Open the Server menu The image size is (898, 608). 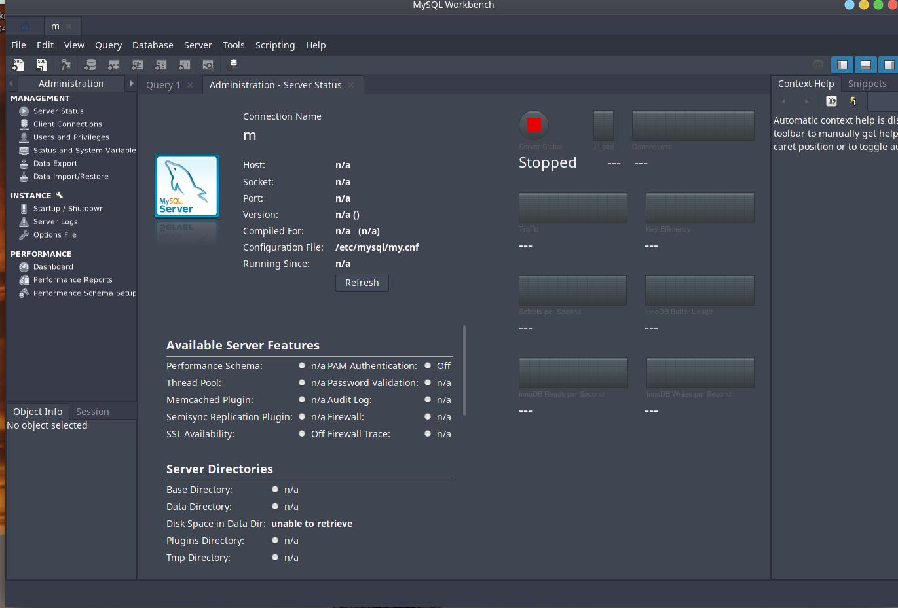(198, 45)
